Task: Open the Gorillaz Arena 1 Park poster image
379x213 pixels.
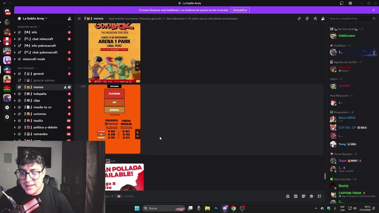Action: [x=114, y=53]
